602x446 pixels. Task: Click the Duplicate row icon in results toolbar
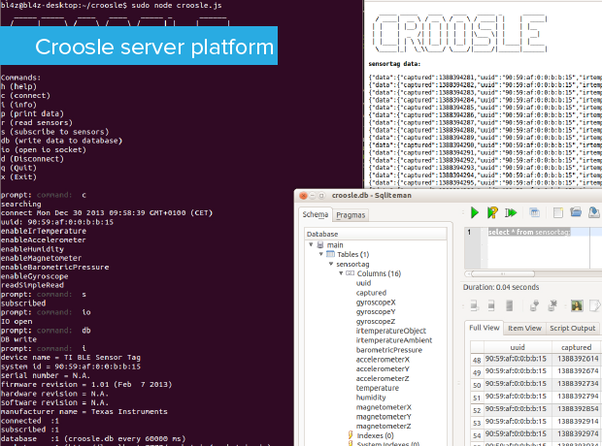click(x=491, y=305)
